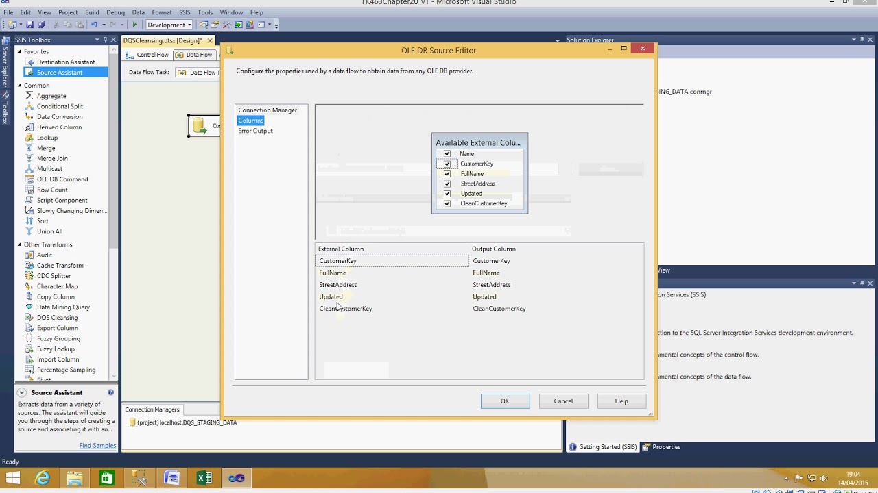Select OLE DB Command in the toolbox

(62, 179)
